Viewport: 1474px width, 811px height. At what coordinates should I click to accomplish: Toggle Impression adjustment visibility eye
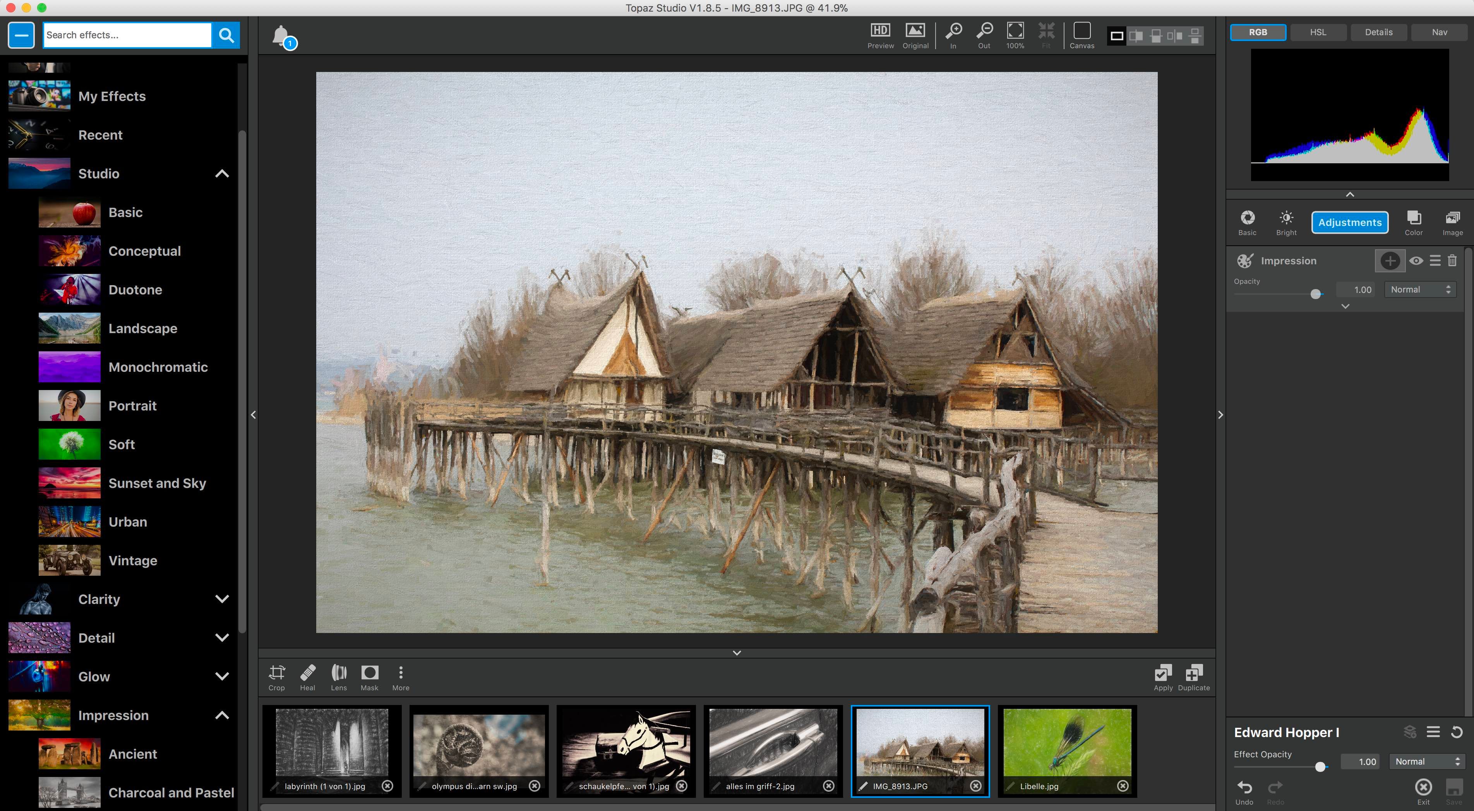point(1416,261)
